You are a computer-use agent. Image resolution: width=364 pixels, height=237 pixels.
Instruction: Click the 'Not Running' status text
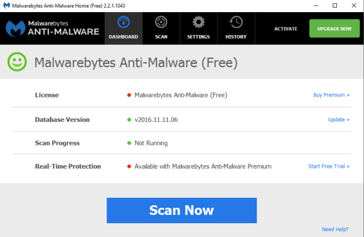pos(151,143)
